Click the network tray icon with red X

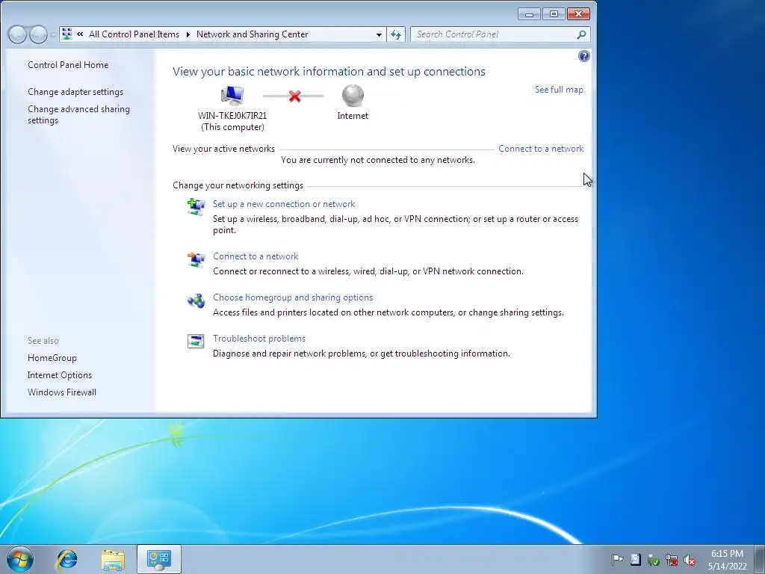(672, 560)
